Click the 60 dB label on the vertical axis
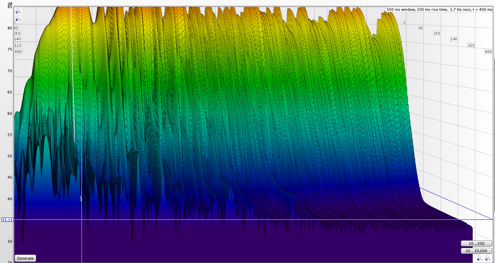The image size is (495, 263). (x=9, y=113)
